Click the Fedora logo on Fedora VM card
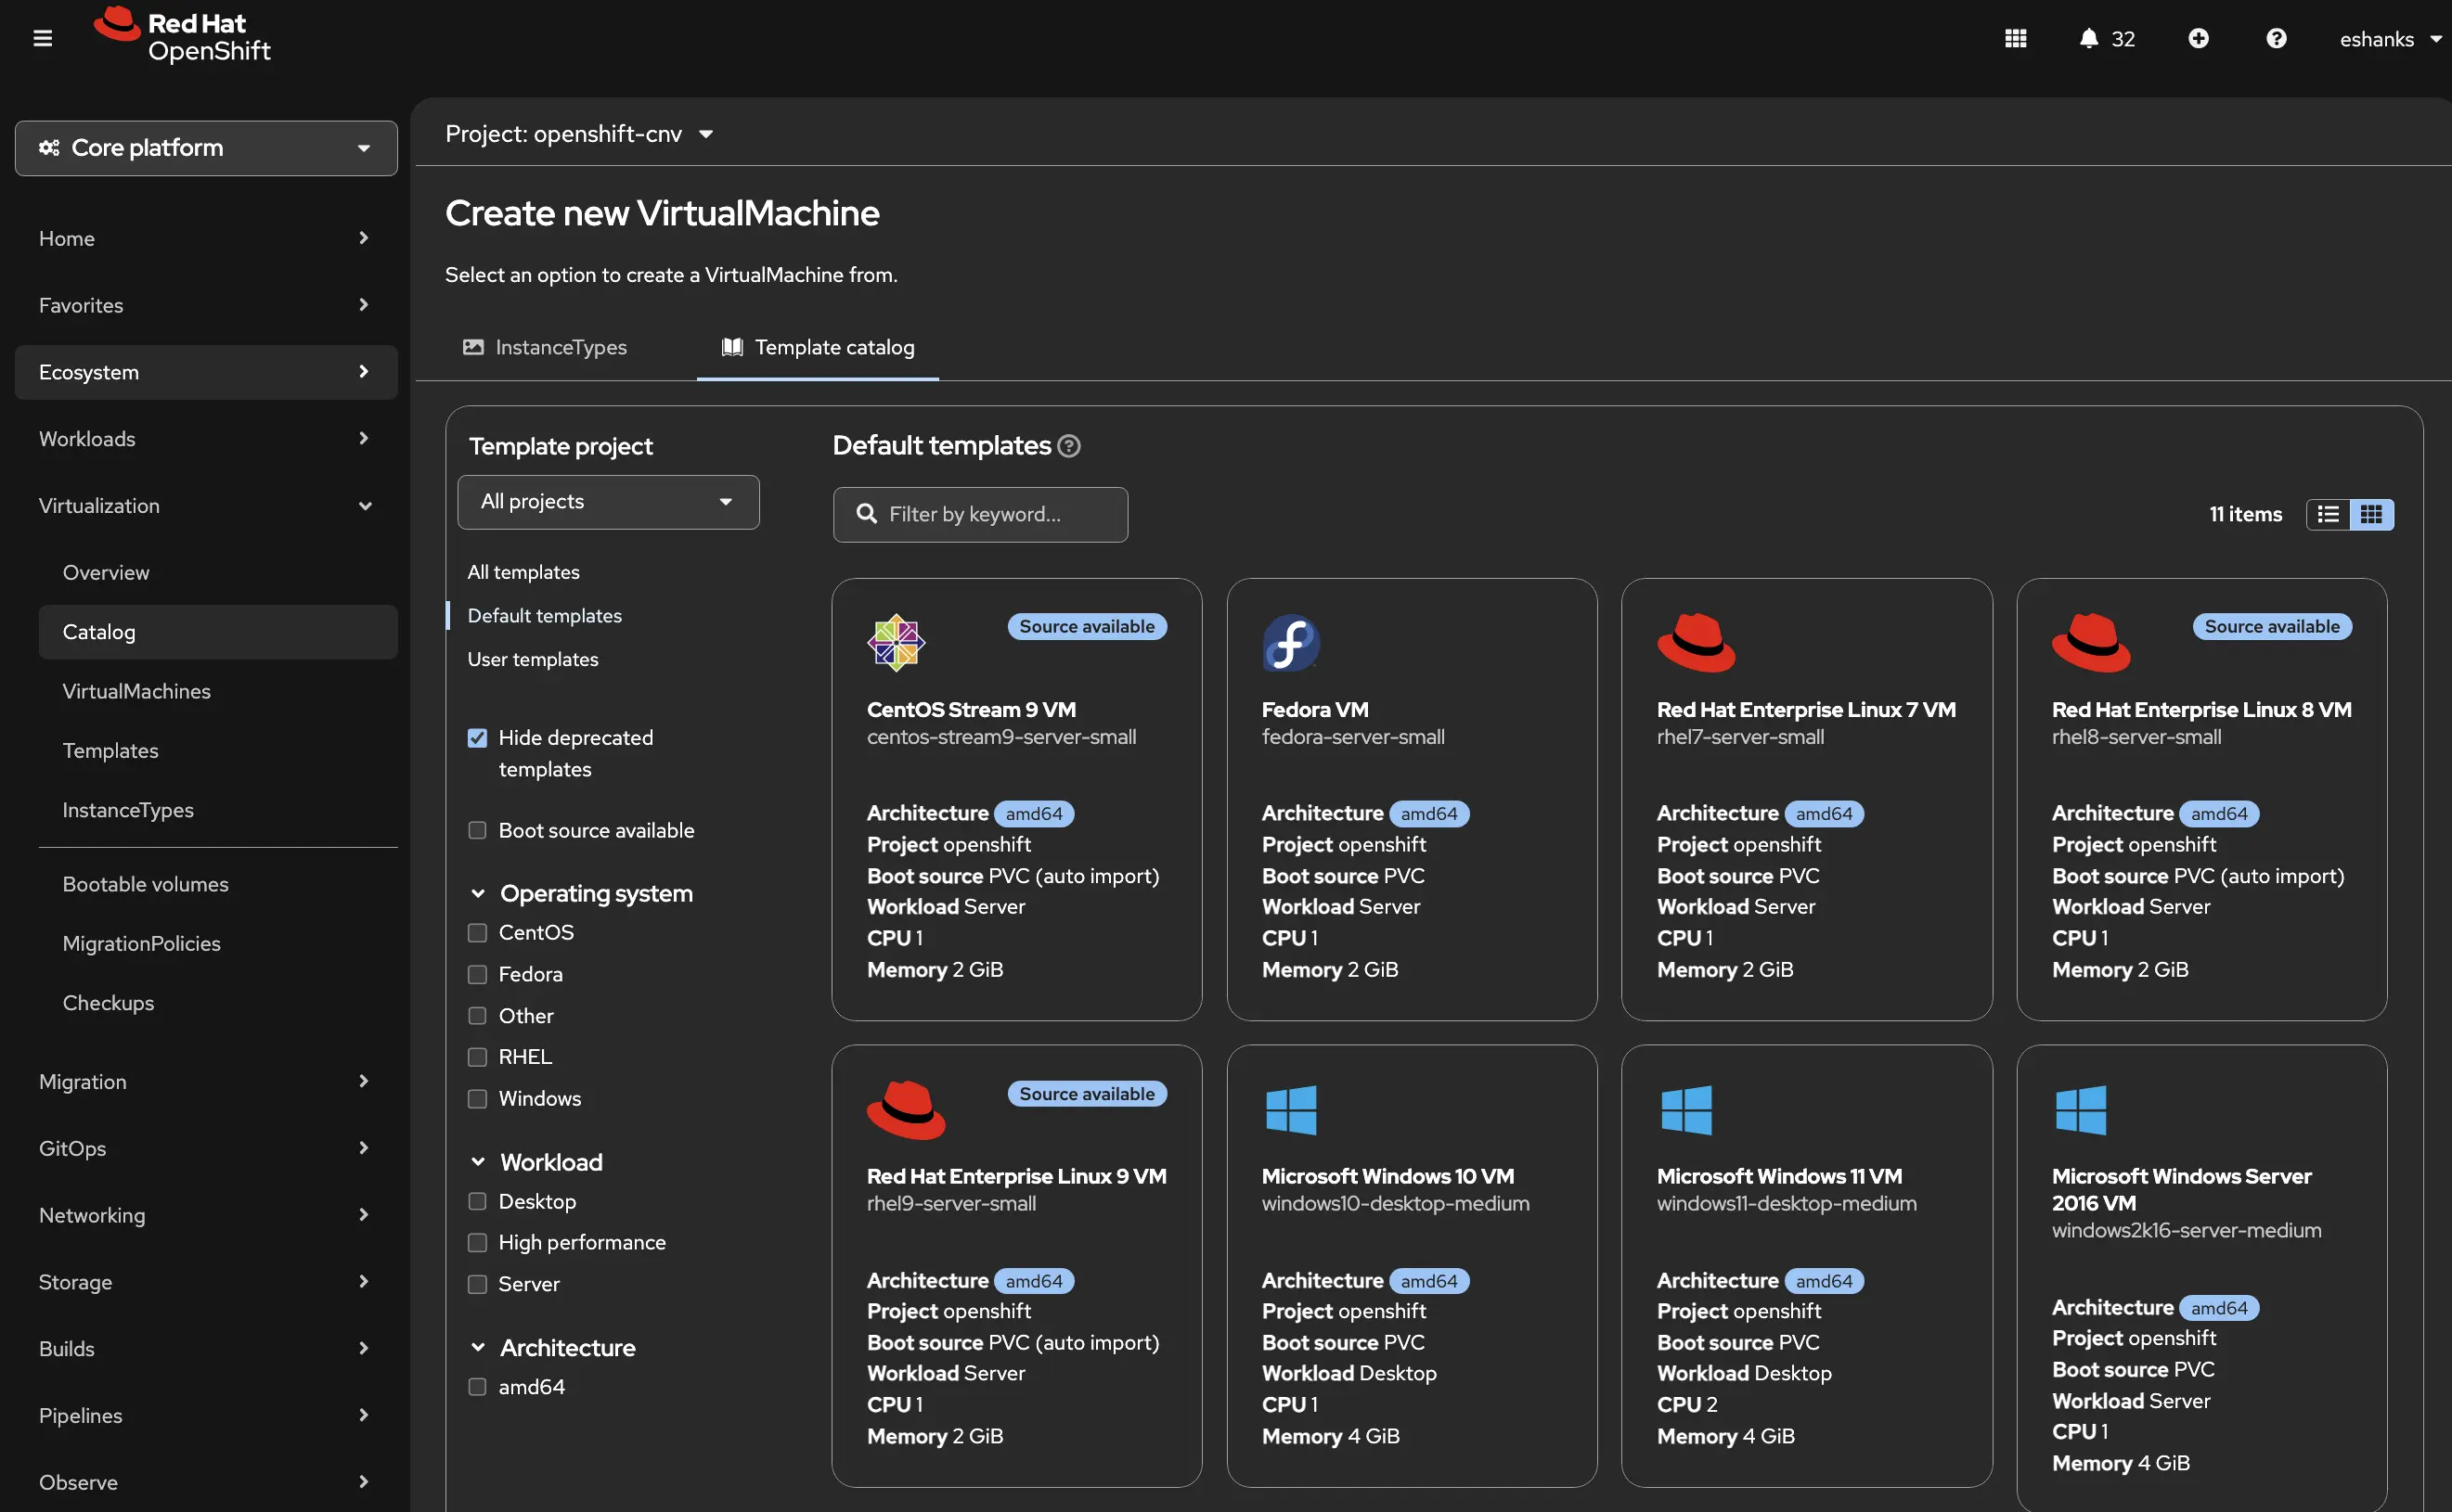2452x1512 pixels. 1291,642
